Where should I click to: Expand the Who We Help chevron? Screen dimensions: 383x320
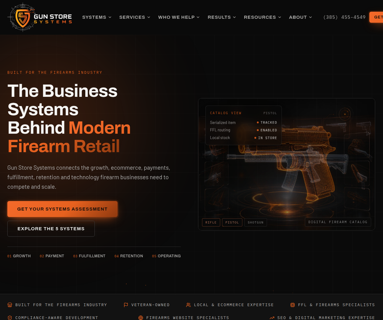click(x=198, y=17)
